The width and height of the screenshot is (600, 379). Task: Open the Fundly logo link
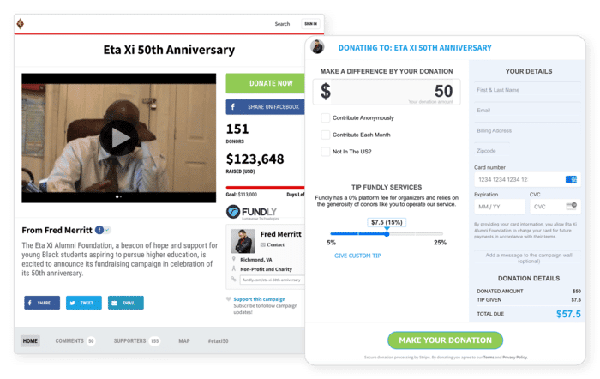coord(252,212)
